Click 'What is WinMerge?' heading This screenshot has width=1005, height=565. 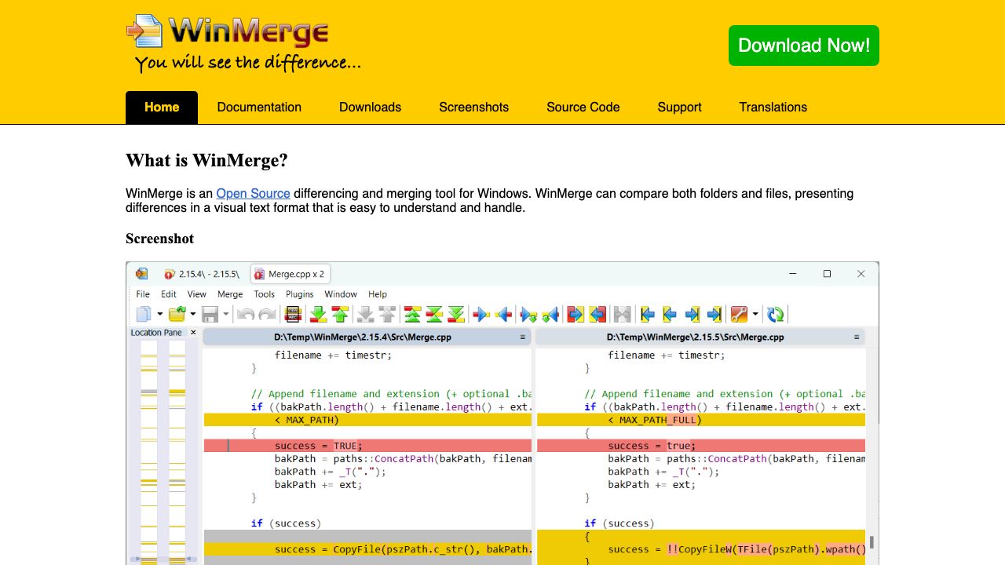[x=206, y=161]
